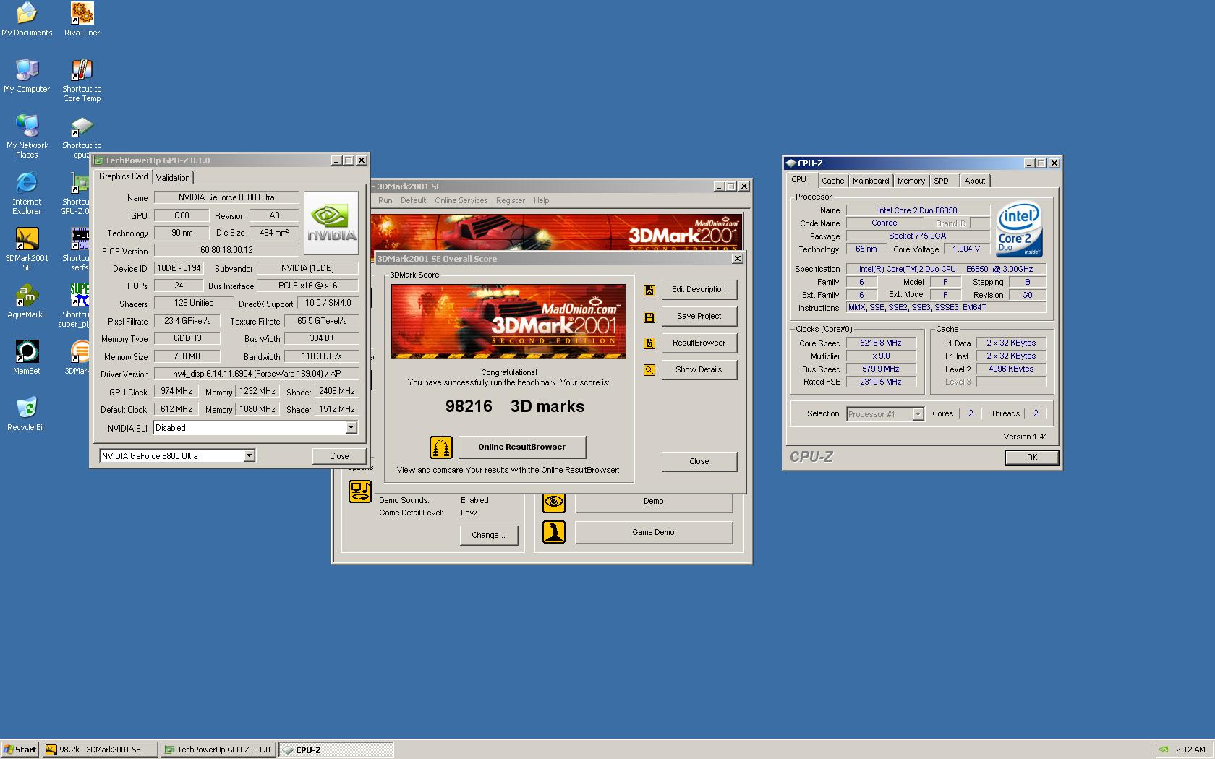Open the CPU-Z Memory tab
The height and width of the screenshot is (759, 1215).
(x=911, y=181)
